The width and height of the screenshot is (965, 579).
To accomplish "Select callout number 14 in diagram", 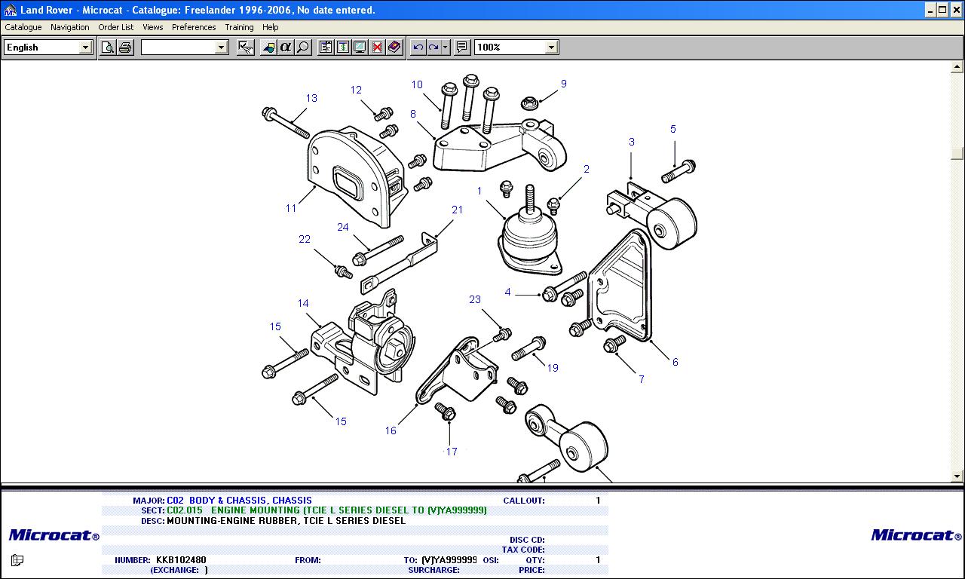I will (x=303, y=304).
